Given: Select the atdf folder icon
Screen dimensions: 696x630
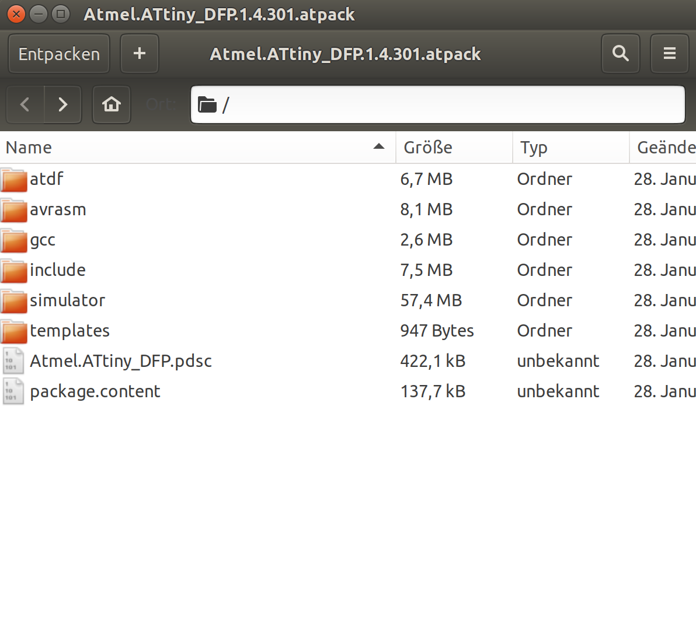Looking at the screenshot, I should [14, 180].
